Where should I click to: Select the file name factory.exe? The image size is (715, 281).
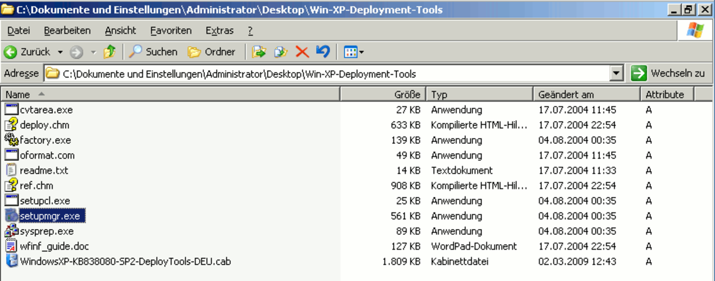(45, 140)
